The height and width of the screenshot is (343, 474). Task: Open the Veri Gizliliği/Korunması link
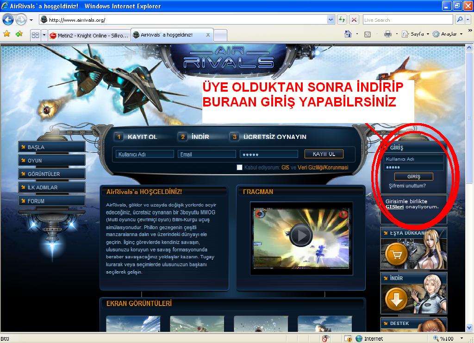323,168
